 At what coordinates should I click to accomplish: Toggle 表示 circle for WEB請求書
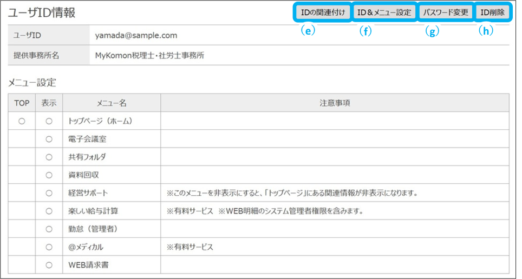pyautogui.click(x=49, y=265)
